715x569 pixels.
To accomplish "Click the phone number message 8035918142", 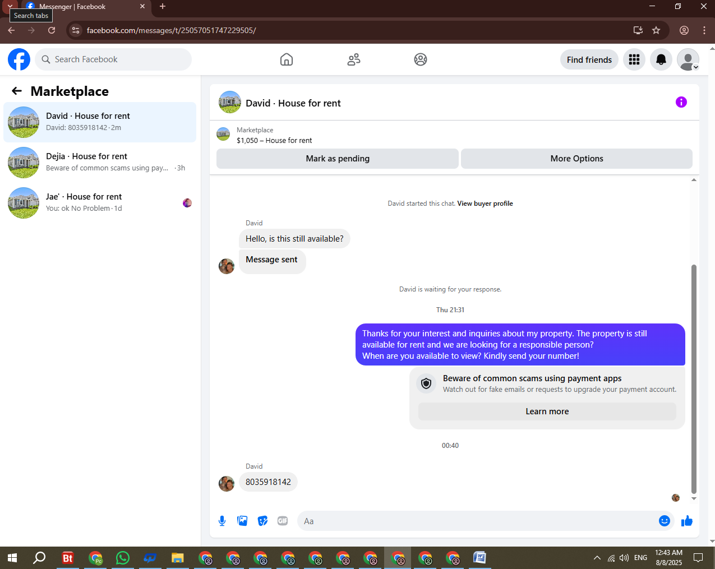I will pos(268,482).
